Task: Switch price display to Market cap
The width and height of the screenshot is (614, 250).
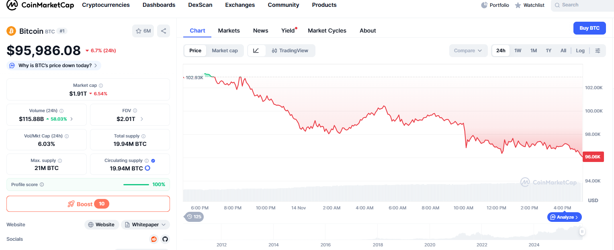Action: pyautogui.click(x=225, y=50)
